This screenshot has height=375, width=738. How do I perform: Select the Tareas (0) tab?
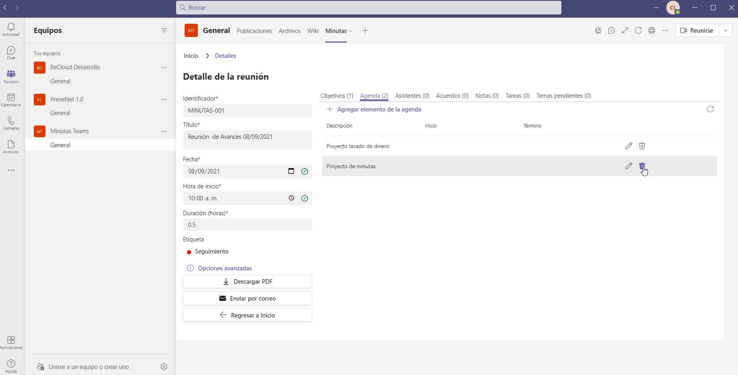pos(518,96)
